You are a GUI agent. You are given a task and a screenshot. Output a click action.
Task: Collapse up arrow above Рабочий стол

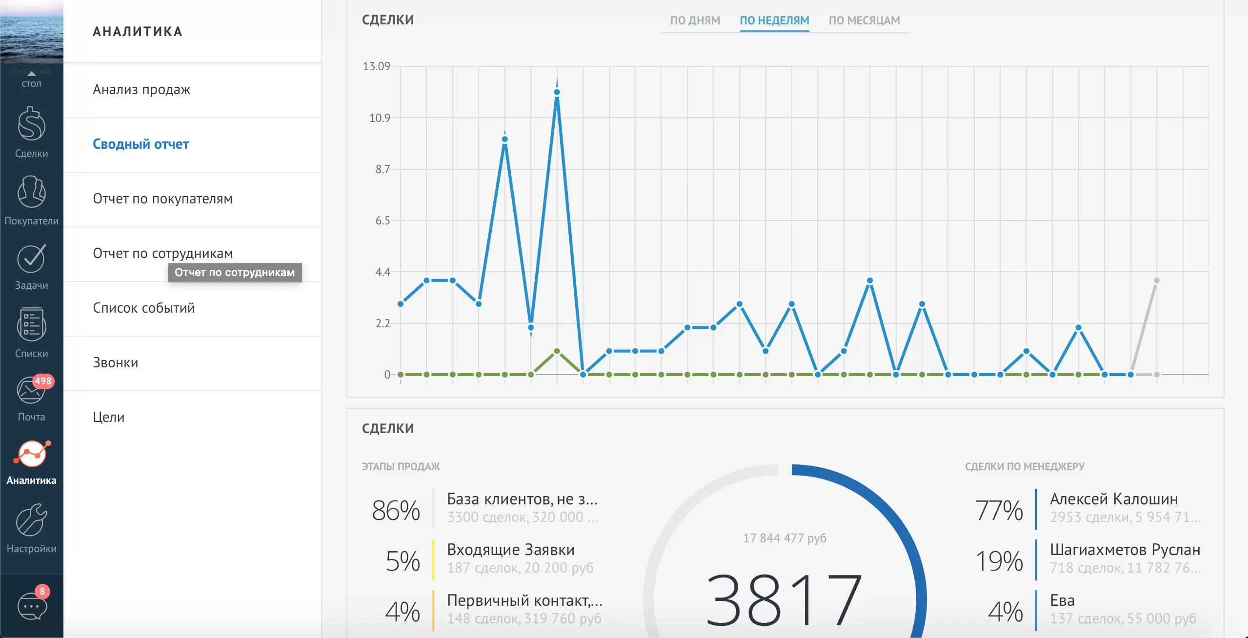[x=31, y=74]
